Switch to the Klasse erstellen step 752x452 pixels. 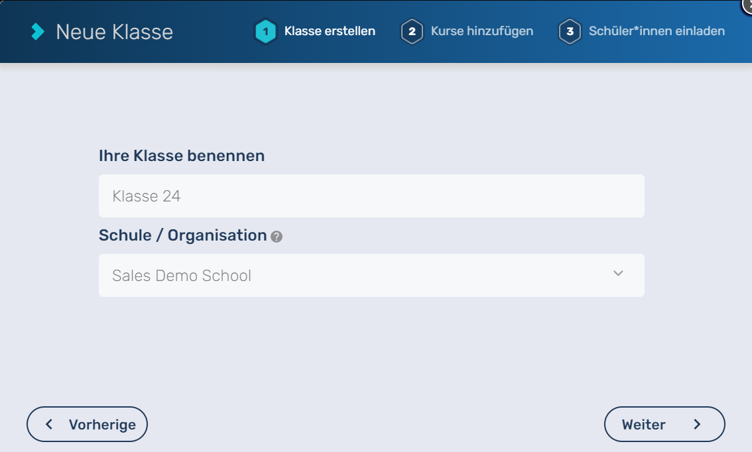coord(330,31)
